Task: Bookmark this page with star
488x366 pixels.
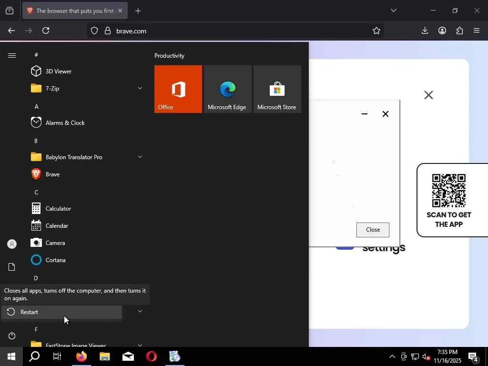Action: [376, 31]
